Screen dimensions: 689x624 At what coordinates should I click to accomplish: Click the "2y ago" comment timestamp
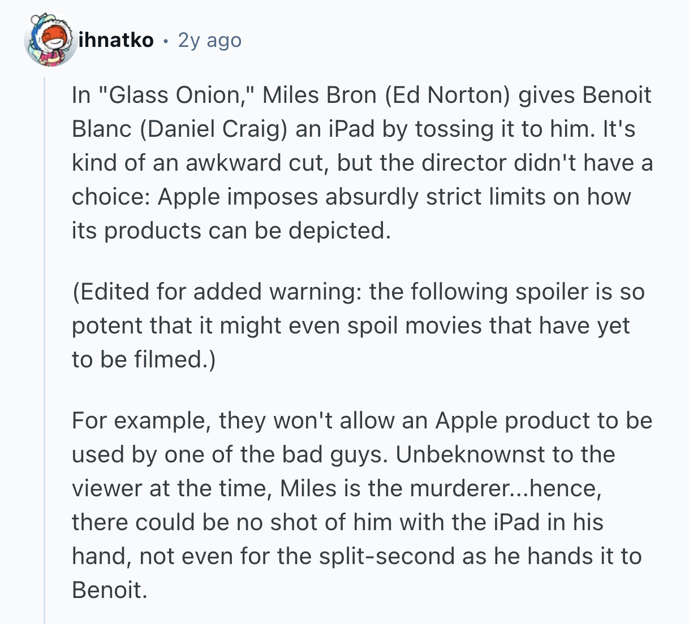(x=209, y=40)
